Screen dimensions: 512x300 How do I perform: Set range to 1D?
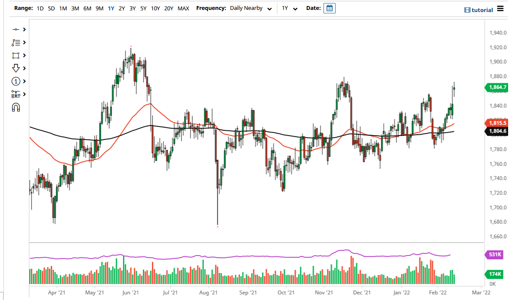[40, 9]
